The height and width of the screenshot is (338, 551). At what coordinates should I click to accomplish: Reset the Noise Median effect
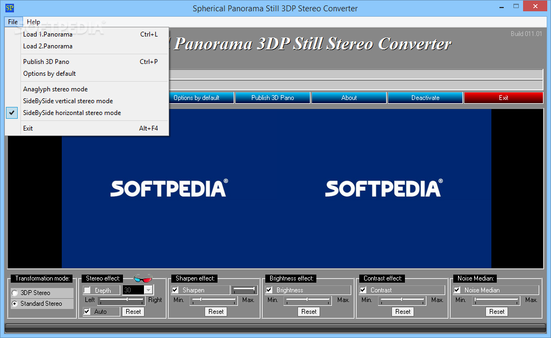tap(497, 312)
